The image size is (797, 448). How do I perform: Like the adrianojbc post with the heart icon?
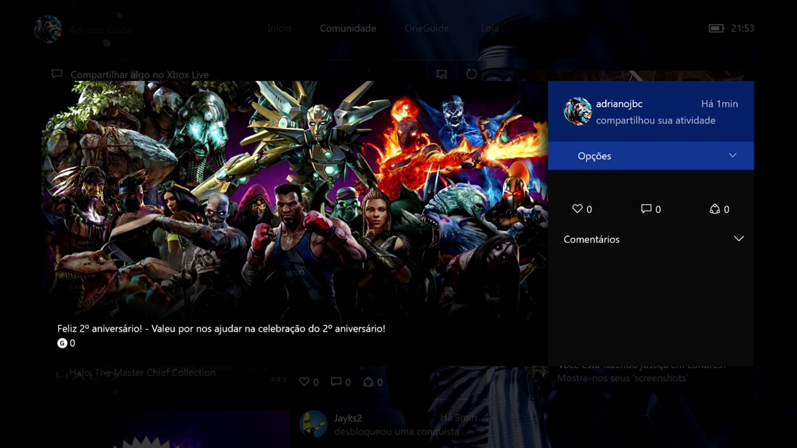click(577, 209)
